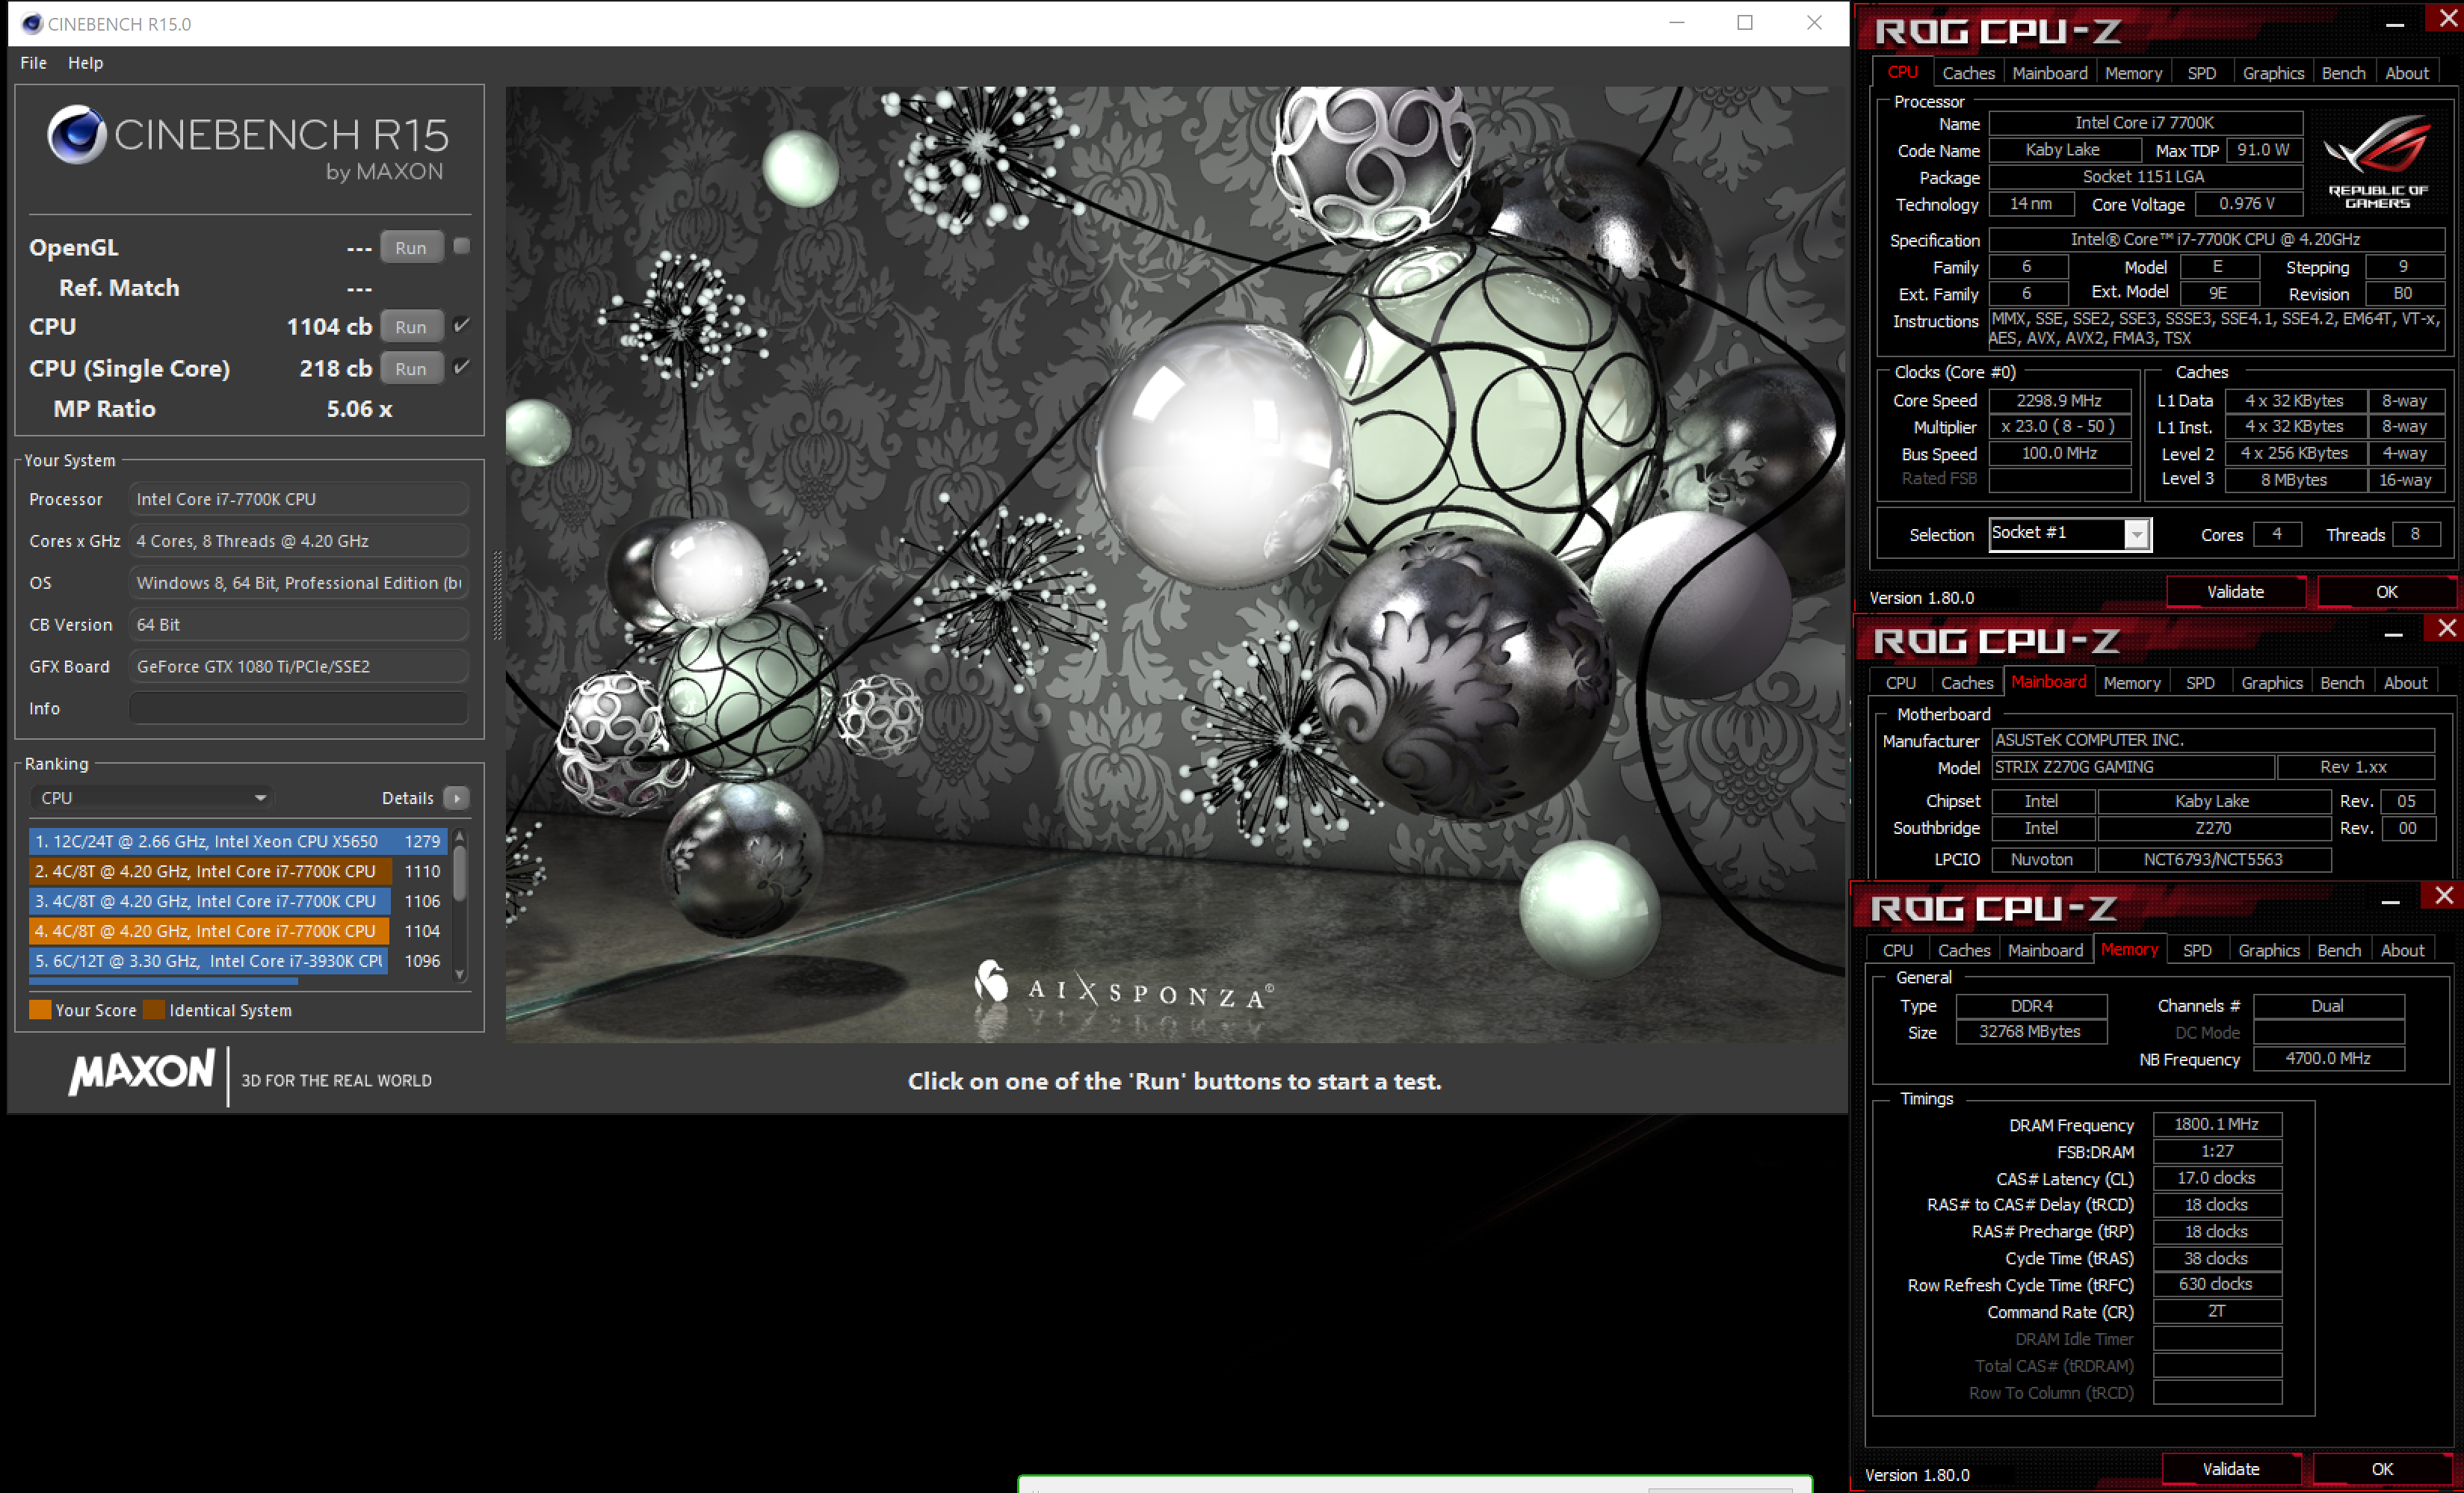This screenshot has width=2464, height=1493.
Task: Click the ranking list scroll down arrow
Action: [460, 973]
